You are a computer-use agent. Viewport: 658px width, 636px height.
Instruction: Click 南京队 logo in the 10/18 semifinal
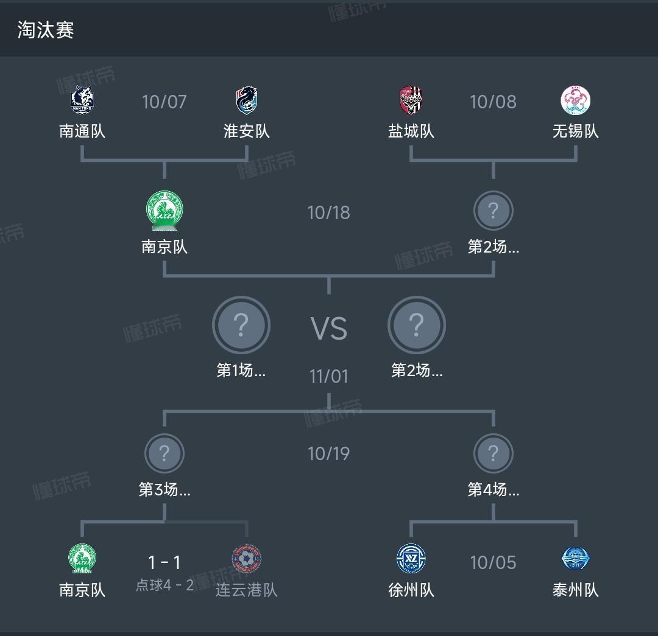coord(164,211)
